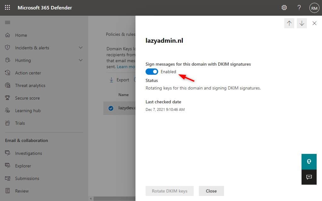Open Review page
The height and width of the screenshot is (201, 322).
pyautogui.click(x=22, y=191)
